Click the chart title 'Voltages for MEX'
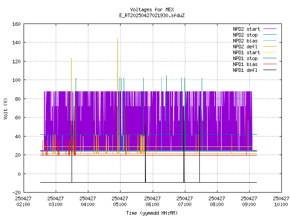 pyautogui.click(x=152, y=9)
